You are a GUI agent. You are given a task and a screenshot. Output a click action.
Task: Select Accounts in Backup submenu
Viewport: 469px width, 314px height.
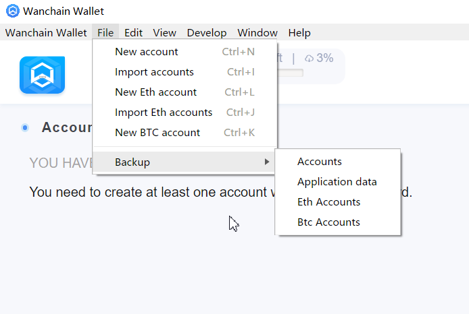[x=338, y=162]
